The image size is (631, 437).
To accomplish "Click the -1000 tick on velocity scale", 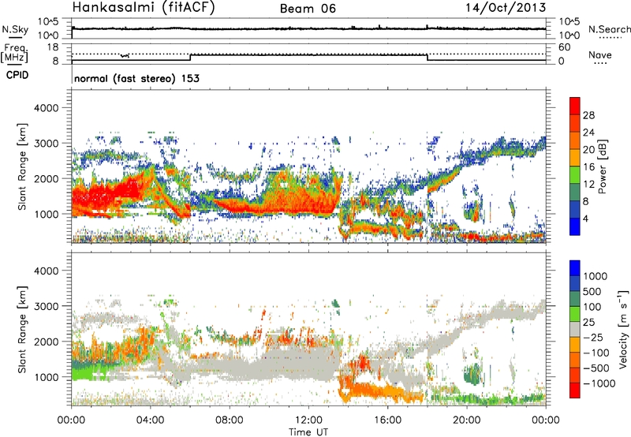I will click(599, 383).
